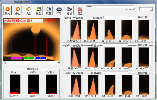Click 重新计算 button for 试样1
The width and height of the screenshot is (157, 100).
tap(143, 17)
